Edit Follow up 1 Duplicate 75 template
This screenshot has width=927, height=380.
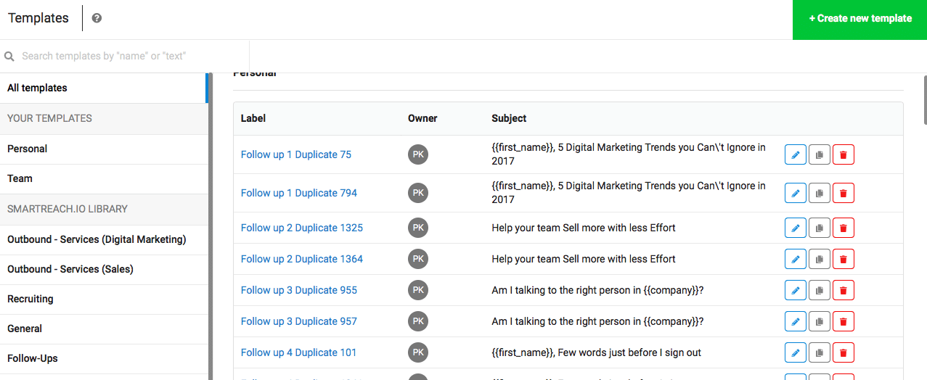click(796, 154)
